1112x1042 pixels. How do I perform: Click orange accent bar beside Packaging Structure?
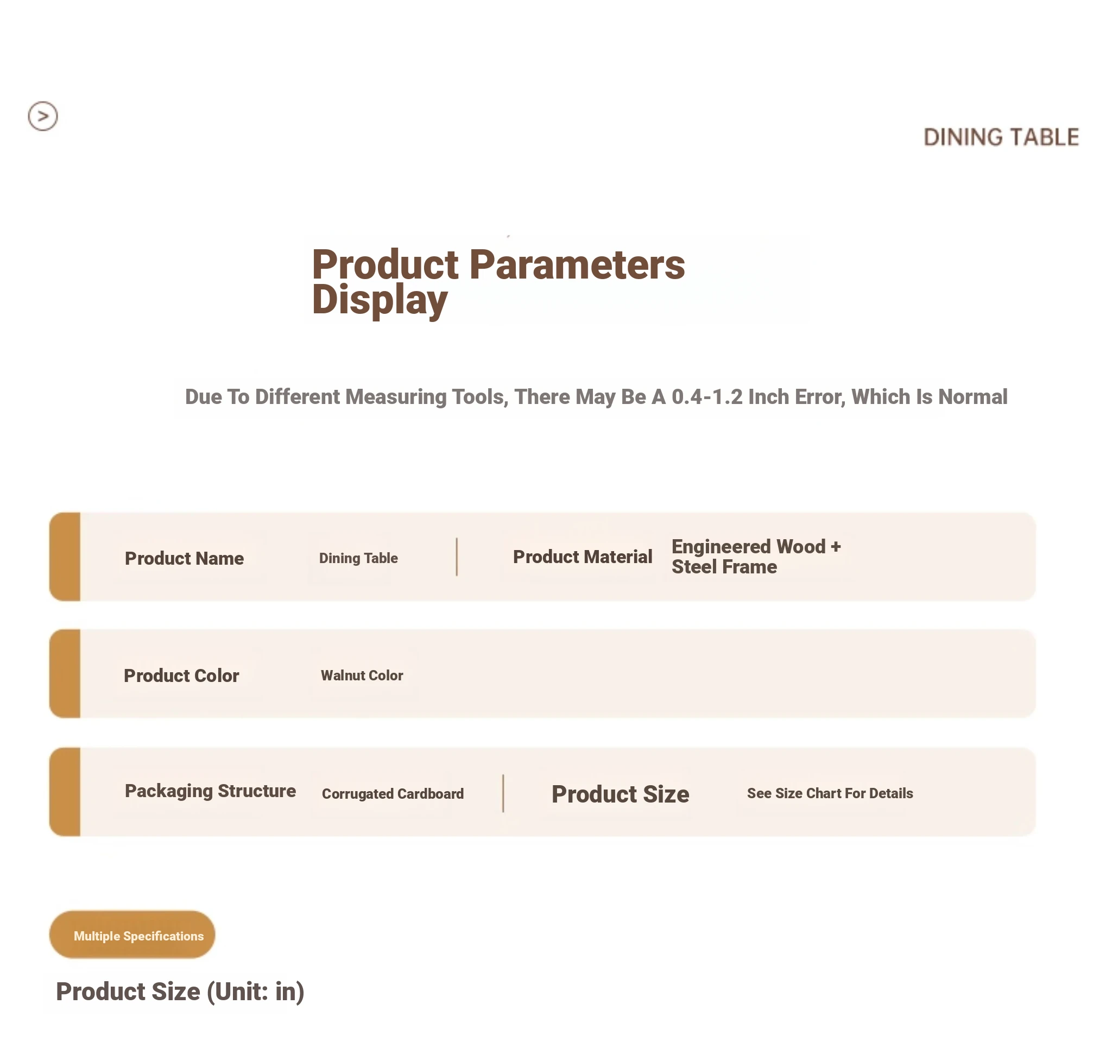point(66,792)
